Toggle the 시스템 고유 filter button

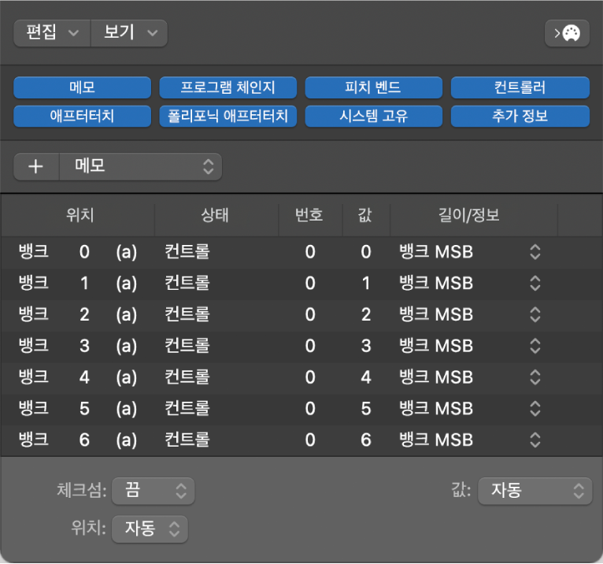[x=373, y=116]
